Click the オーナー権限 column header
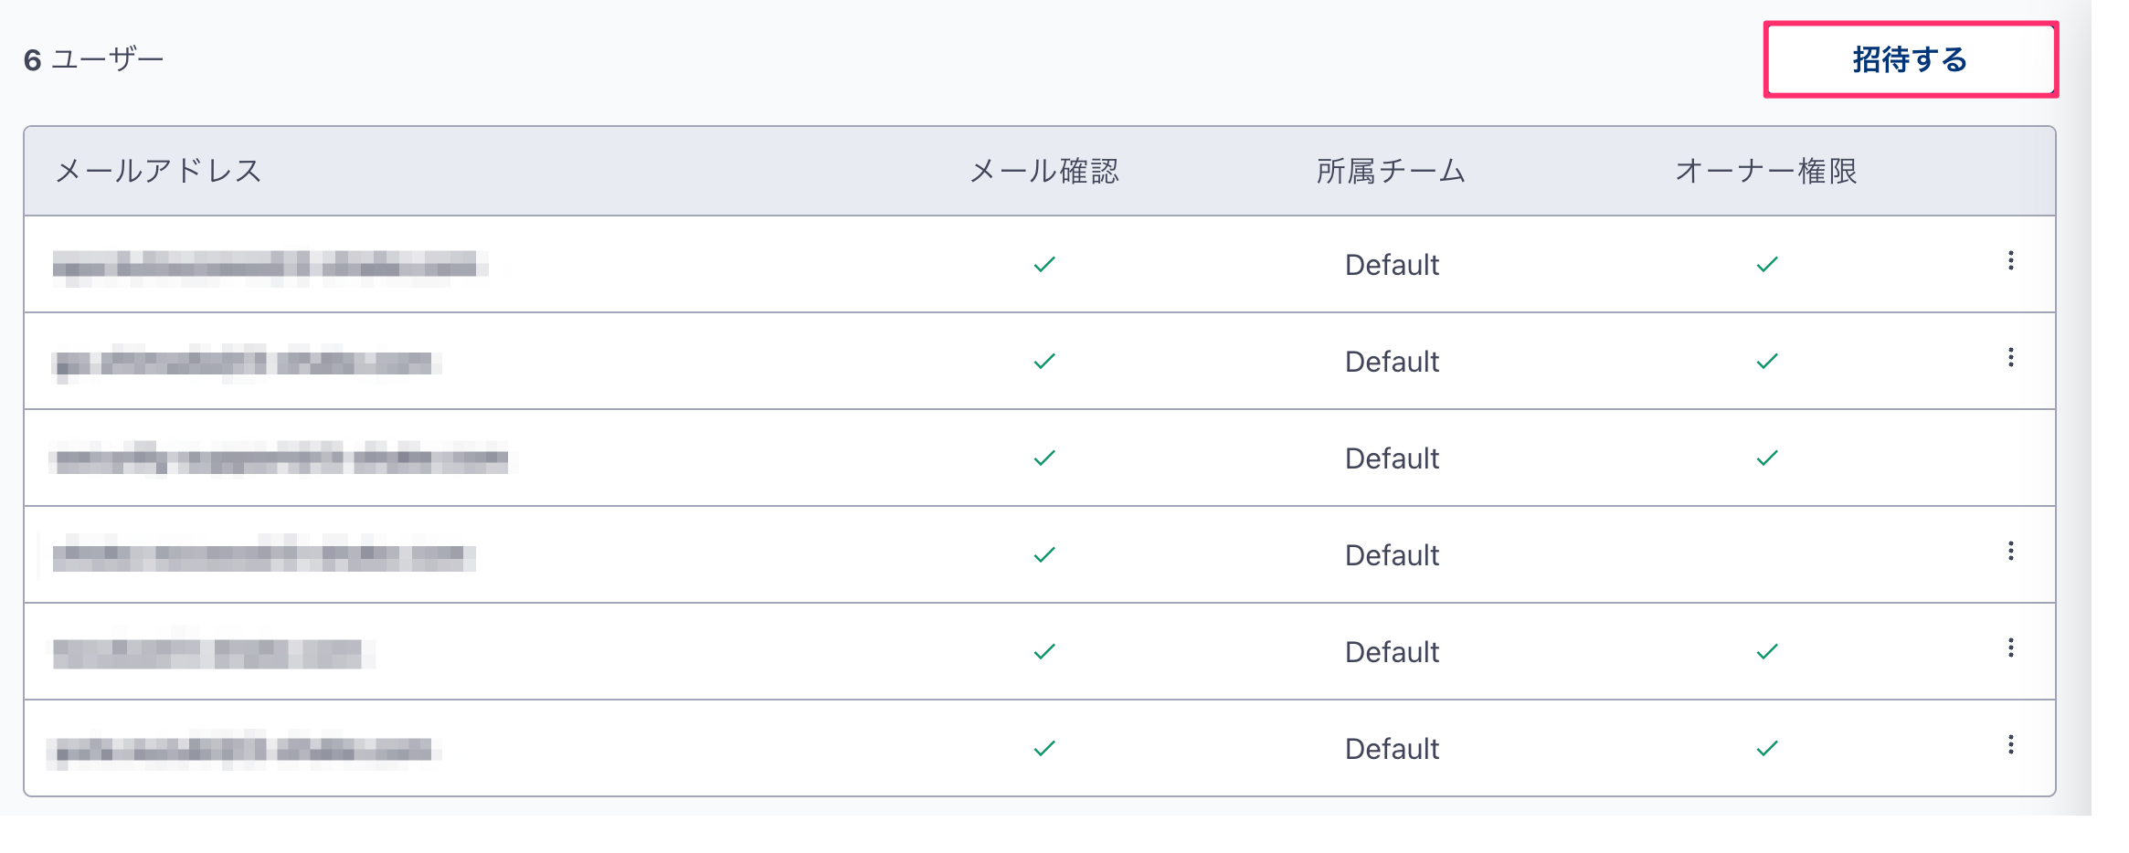The image size is (2129, 853). pos(1766,171)
